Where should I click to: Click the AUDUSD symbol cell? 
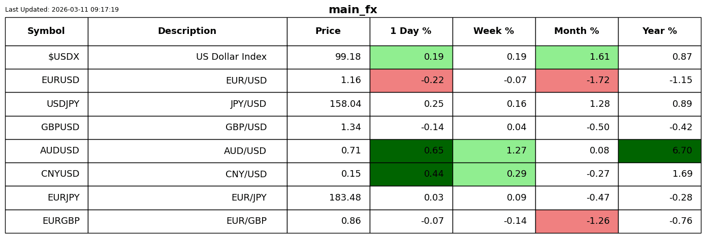46,151
